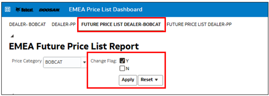Click the N label beside its checkbox

tap(127, 69)
